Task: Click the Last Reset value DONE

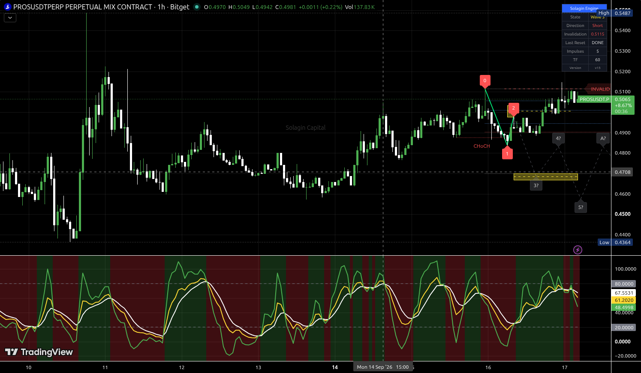Action: point(598,43)
